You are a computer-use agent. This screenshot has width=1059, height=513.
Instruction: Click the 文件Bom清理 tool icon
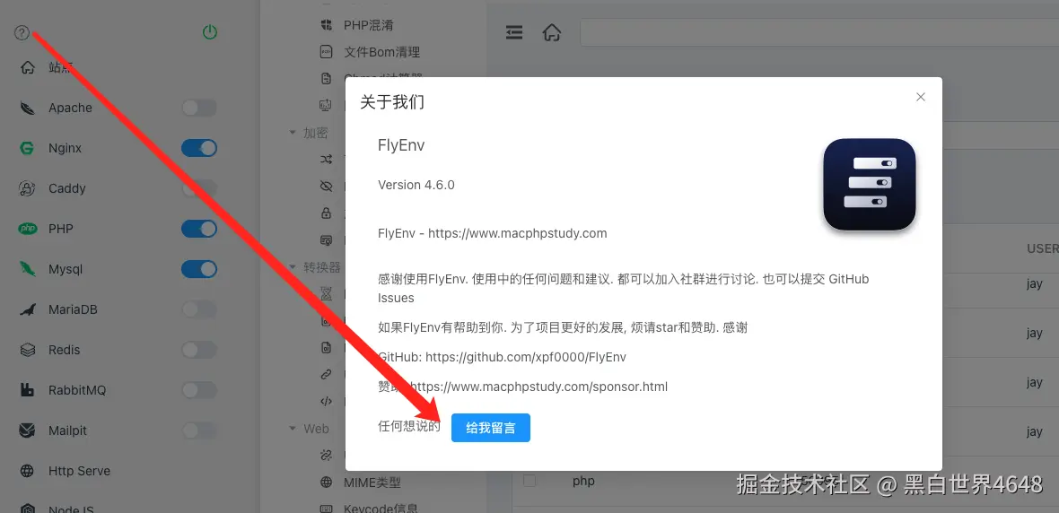pyautogui.click(x=326, y=52)
